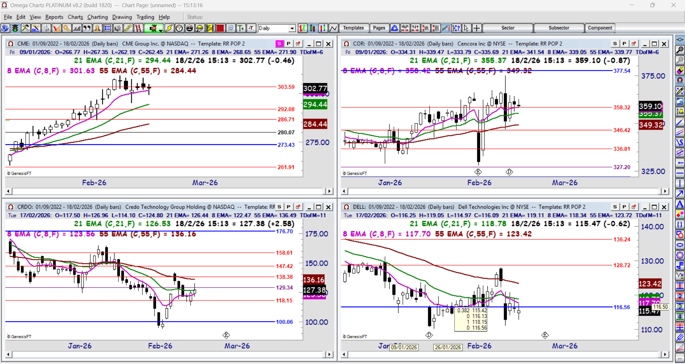This screenshot has height=364, width=685.
Task: Select the text letter A drawing tool
Action: (680, 204)
